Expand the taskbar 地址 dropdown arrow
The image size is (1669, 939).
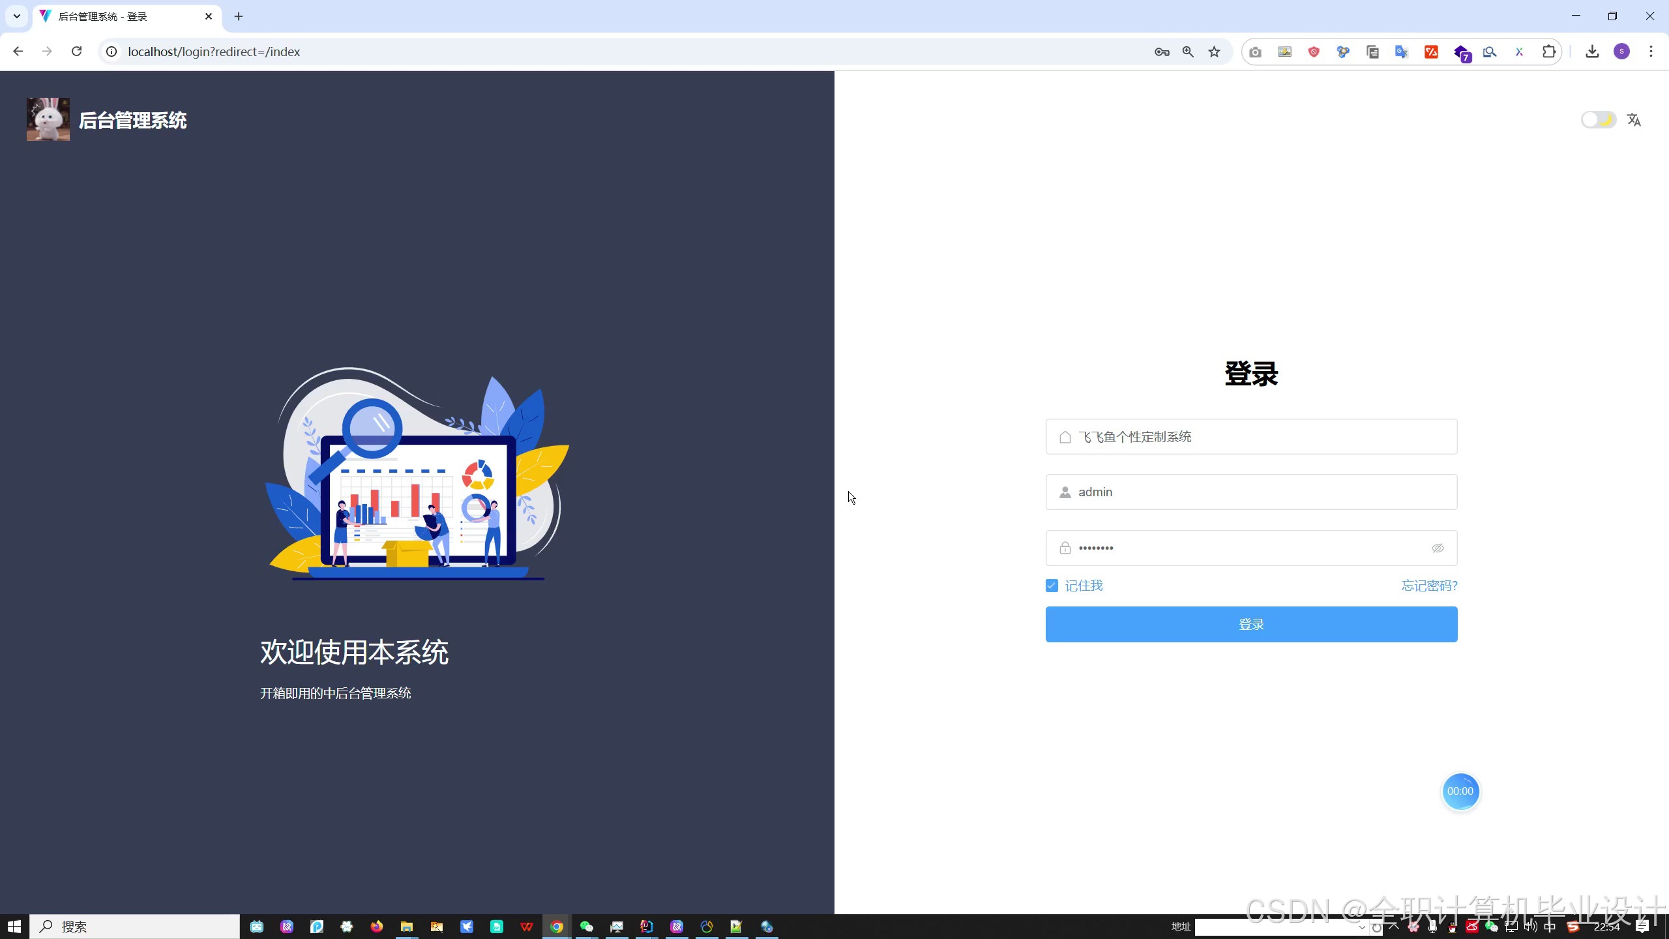point(1362,927)
